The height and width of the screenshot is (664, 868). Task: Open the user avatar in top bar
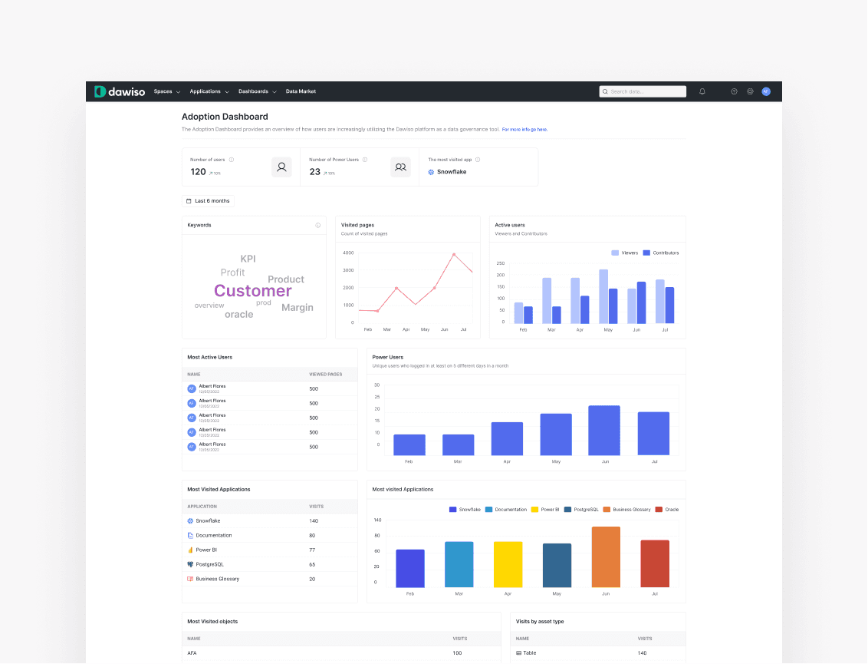(766, 91)
